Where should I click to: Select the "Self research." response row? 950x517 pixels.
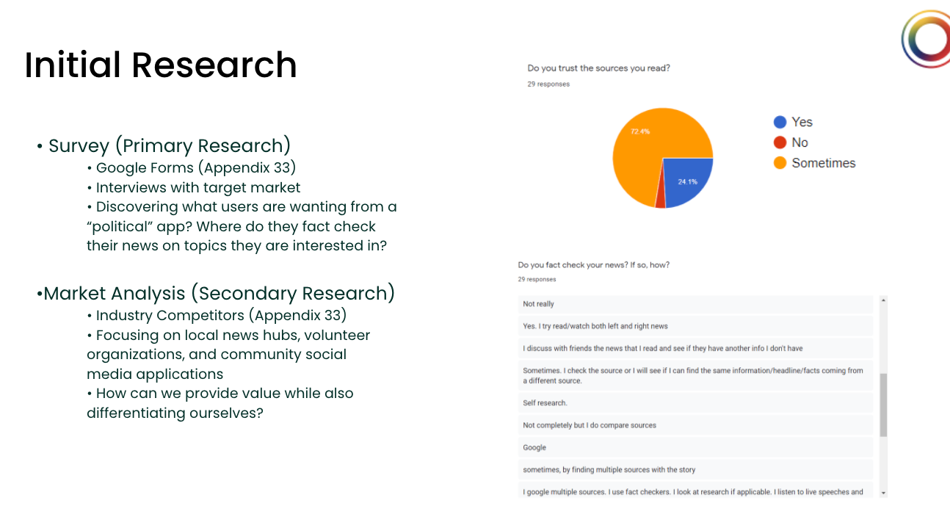coord(695,403)
